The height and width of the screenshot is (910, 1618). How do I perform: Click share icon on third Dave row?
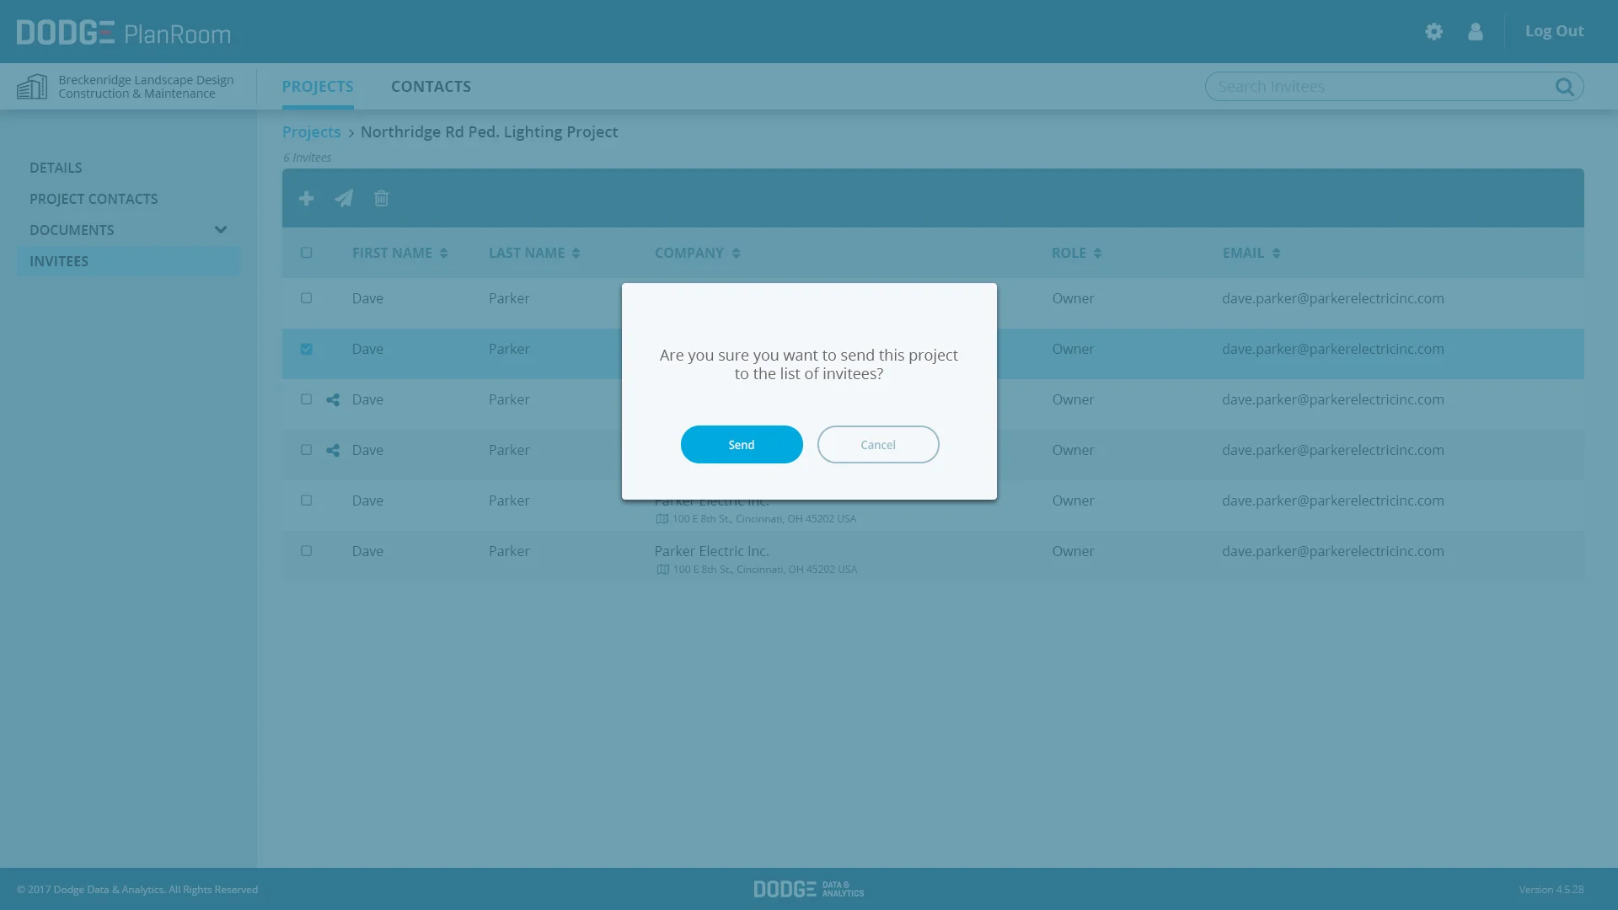(333, 400)
